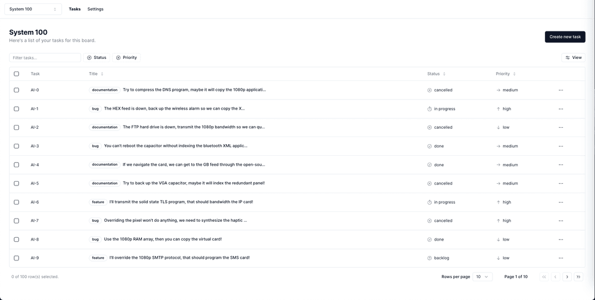Image resolution: width=595 pixels, height=300 pixels.
Task: Click the Filter tasks input field
Action: [45, 58]
